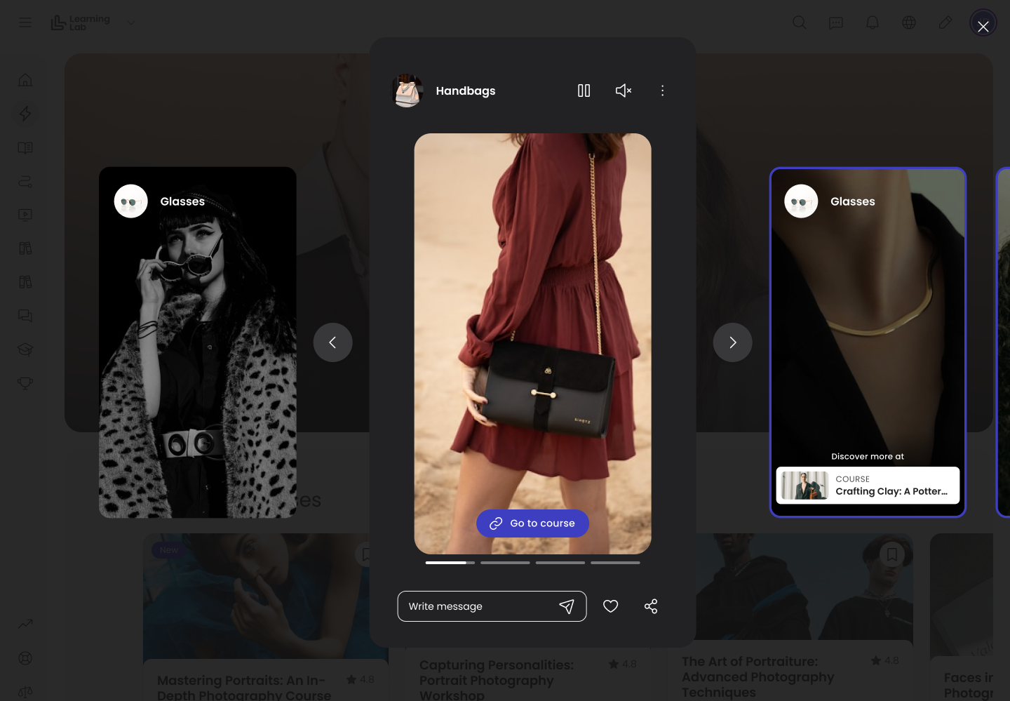This screenshot has width=1010, height=701.
Task: Open Capturing Personalities workshop title
Action: [497, 679]
